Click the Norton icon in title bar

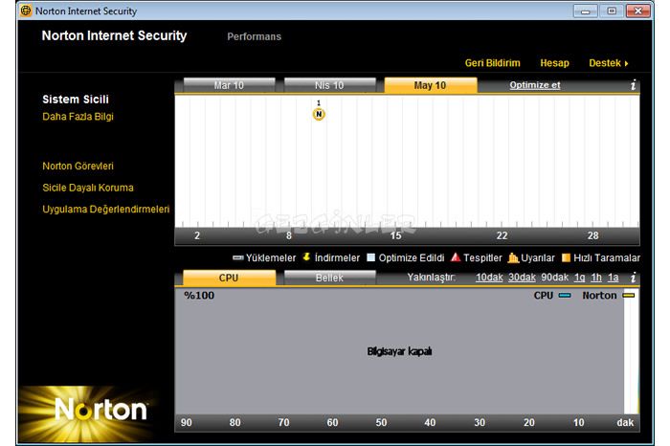coord(26,11)
